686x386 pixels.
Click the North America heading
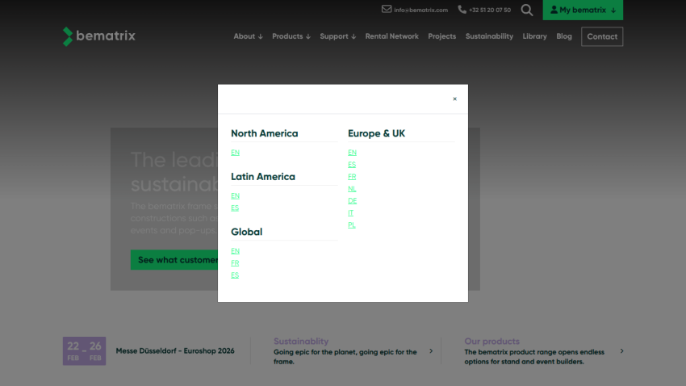pos(264,133)
